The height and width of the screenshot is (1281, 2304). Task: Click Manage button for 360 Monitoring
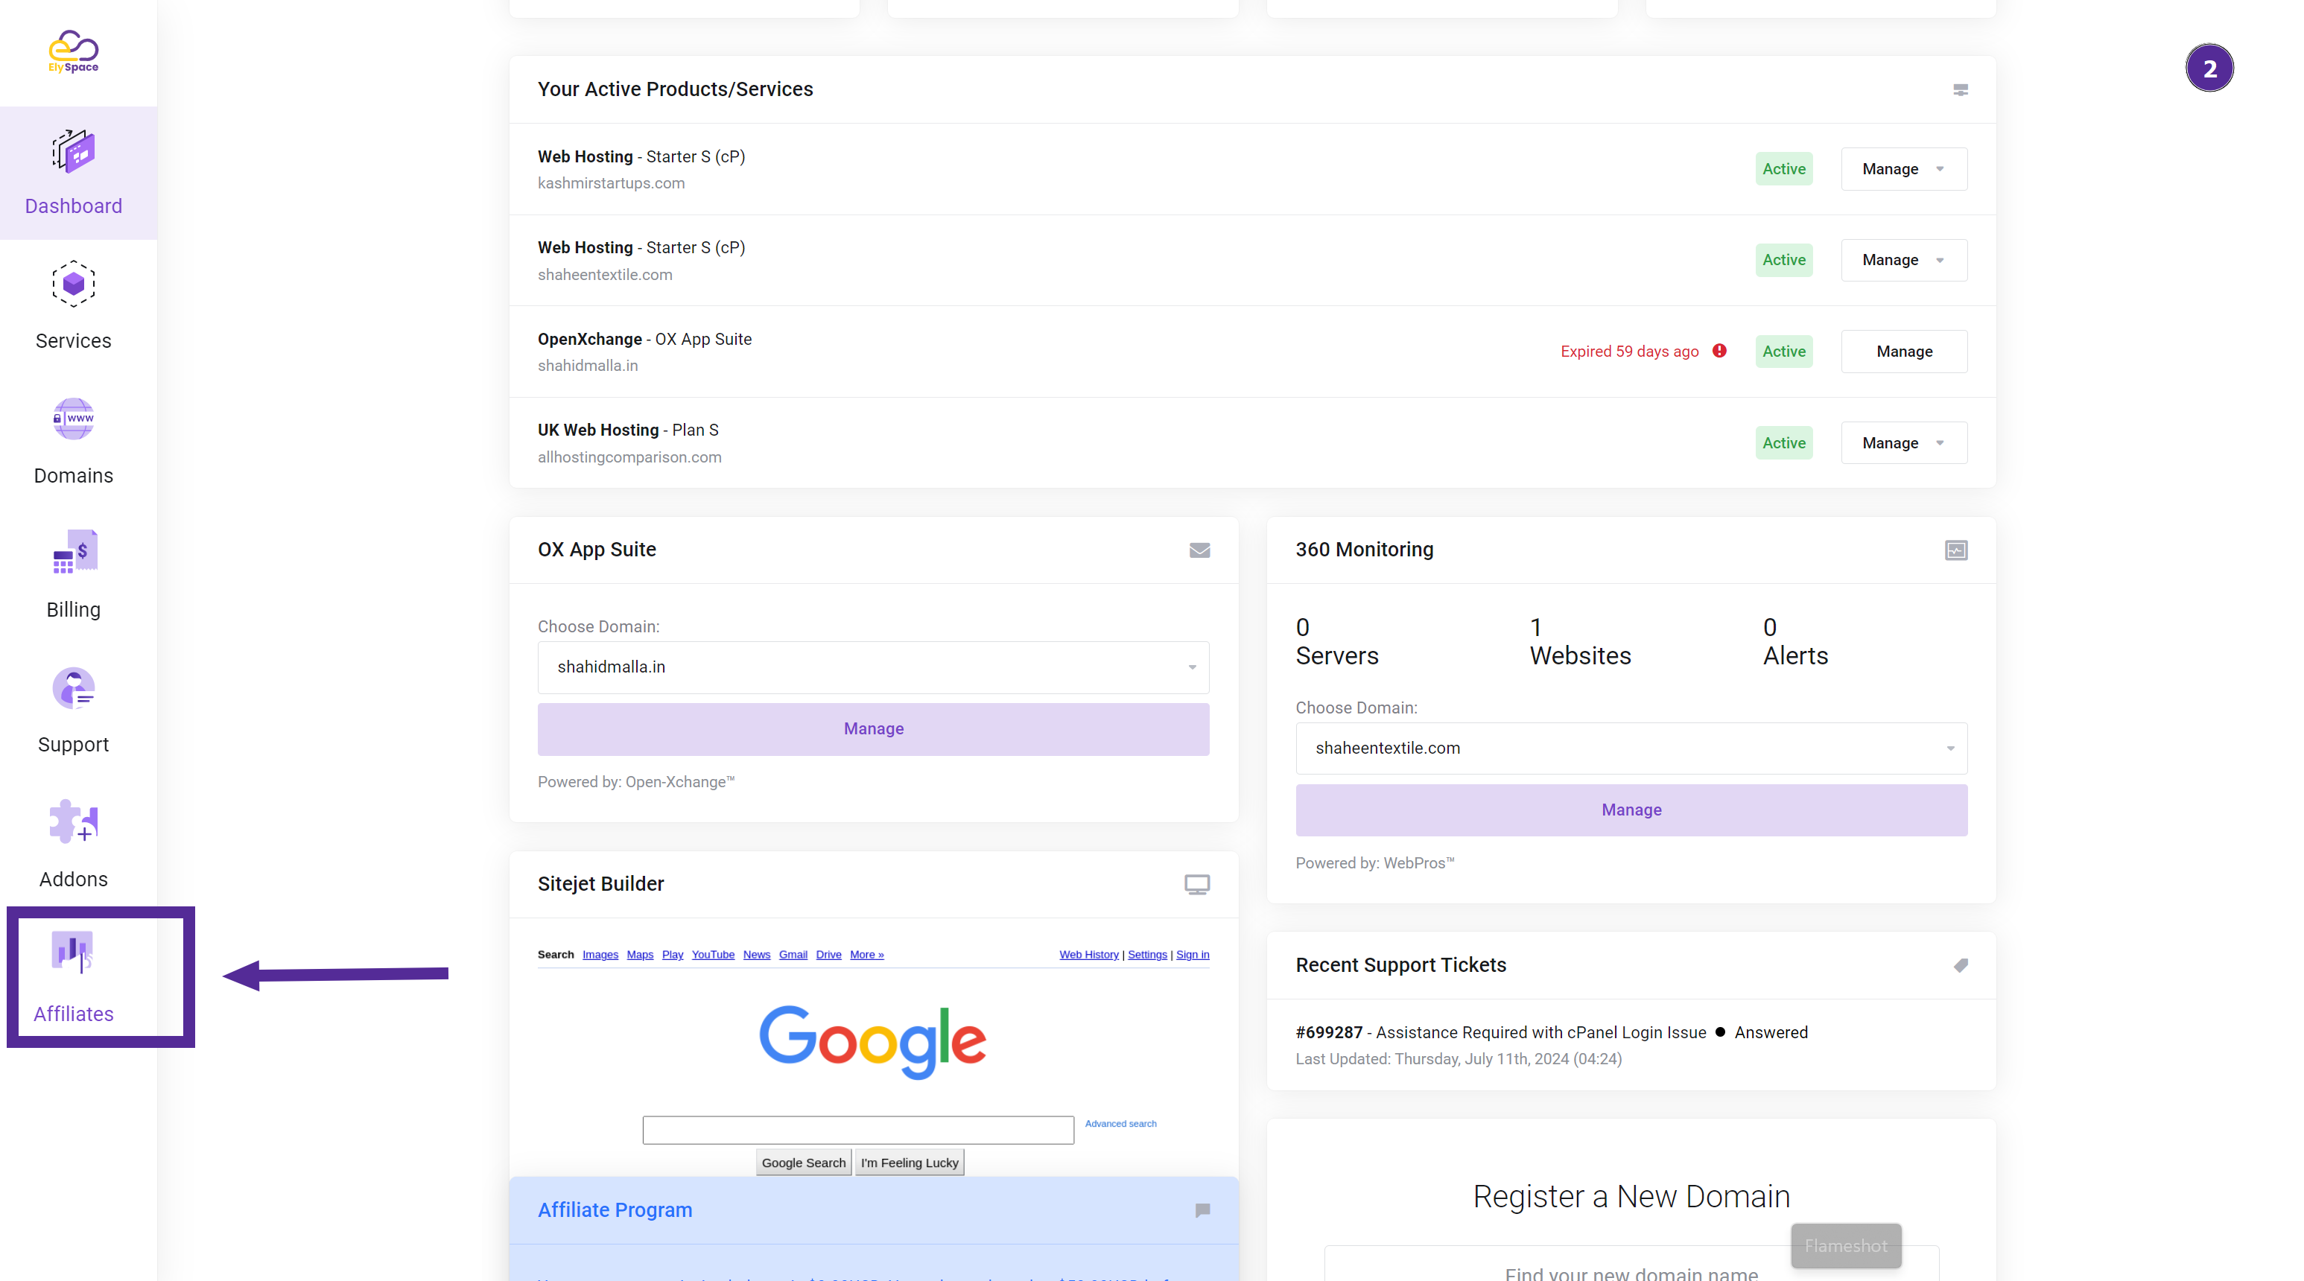tap(1631, 810)
